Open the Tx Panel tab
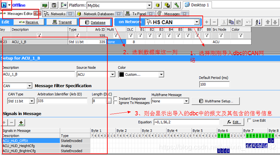Screen dimensions: 280x155 (139, 14)
